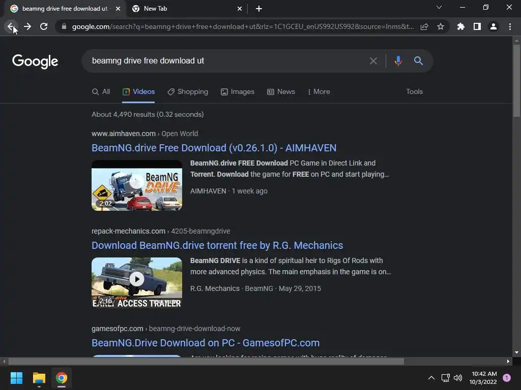Show hidden system tray icons chevron
Screen dimensions: 521x390
[431, 378]
